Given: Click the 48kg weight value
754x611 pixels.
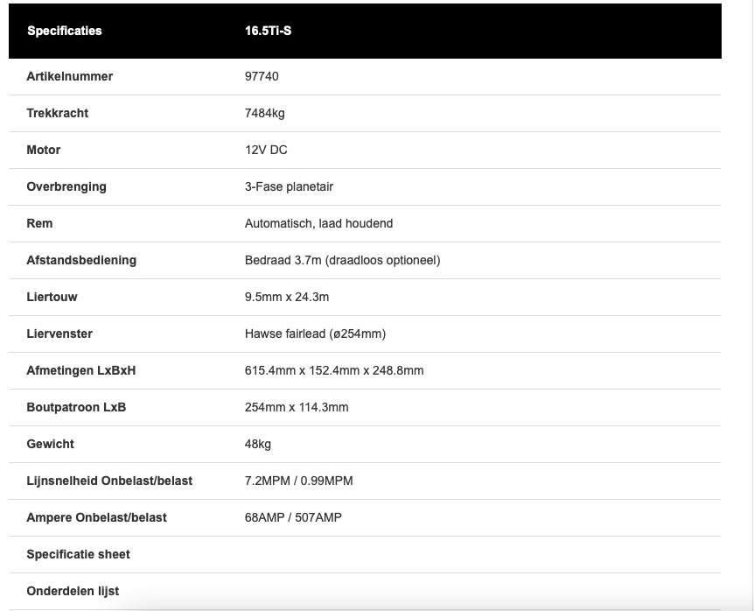Looking at the screenshot, I should (x=258, y=444).
